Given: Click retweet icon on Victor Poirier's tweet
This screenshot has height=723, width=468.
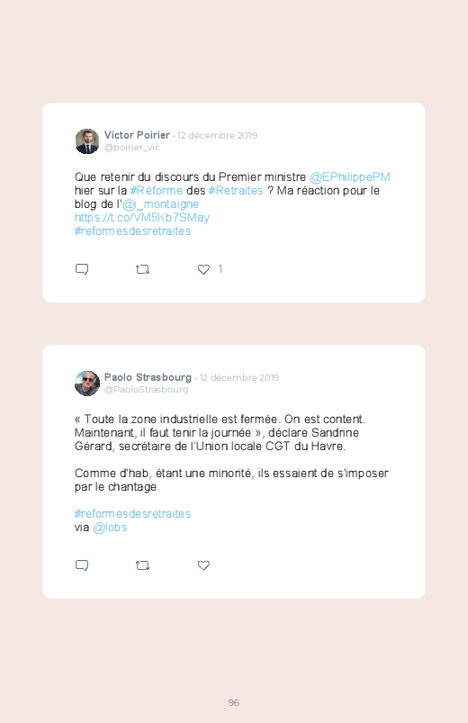Looking at the screenshot, I should point(142,269).
